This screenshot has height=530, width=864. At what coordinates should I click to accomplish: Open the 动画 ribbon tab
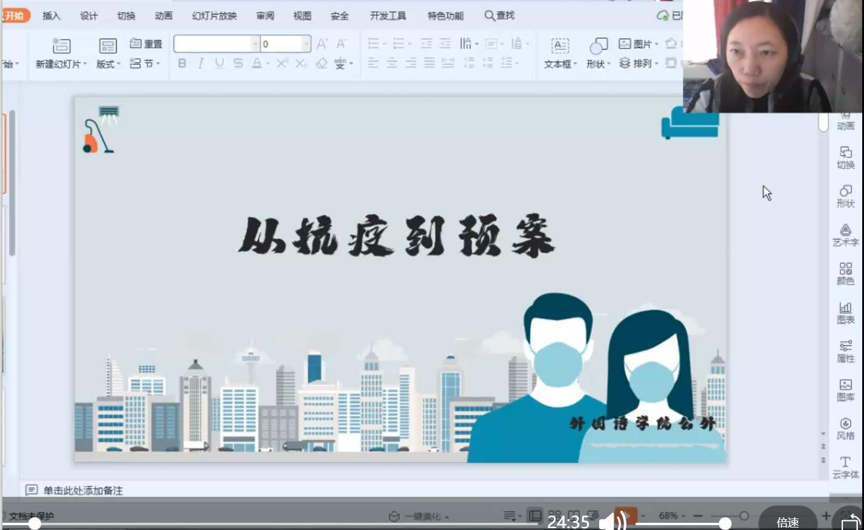[x=163, y=16]
